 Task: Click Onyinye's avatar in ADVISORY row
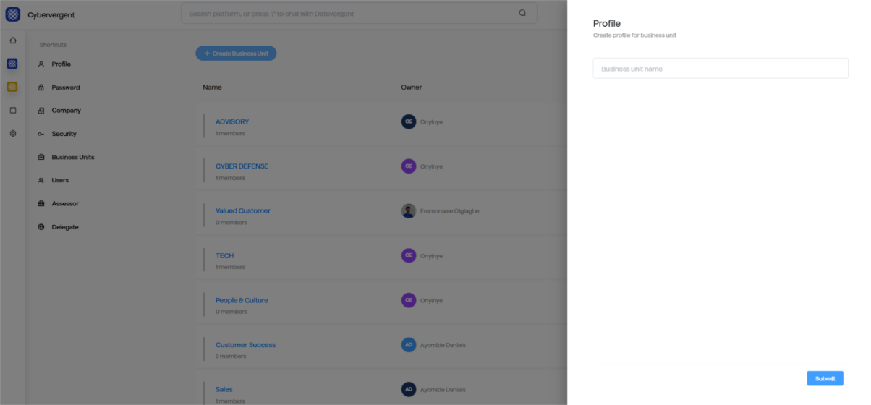[409, 121]
